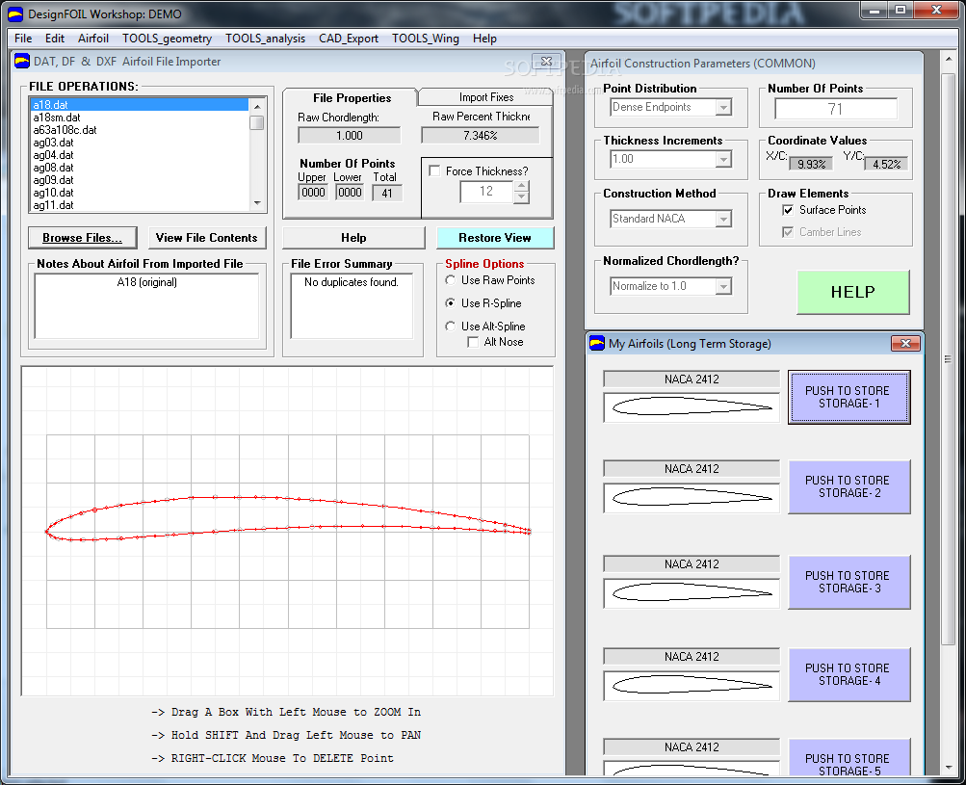Select ag11.dat in the file list
The image size is (966, 785).
(x=140, y=205)
